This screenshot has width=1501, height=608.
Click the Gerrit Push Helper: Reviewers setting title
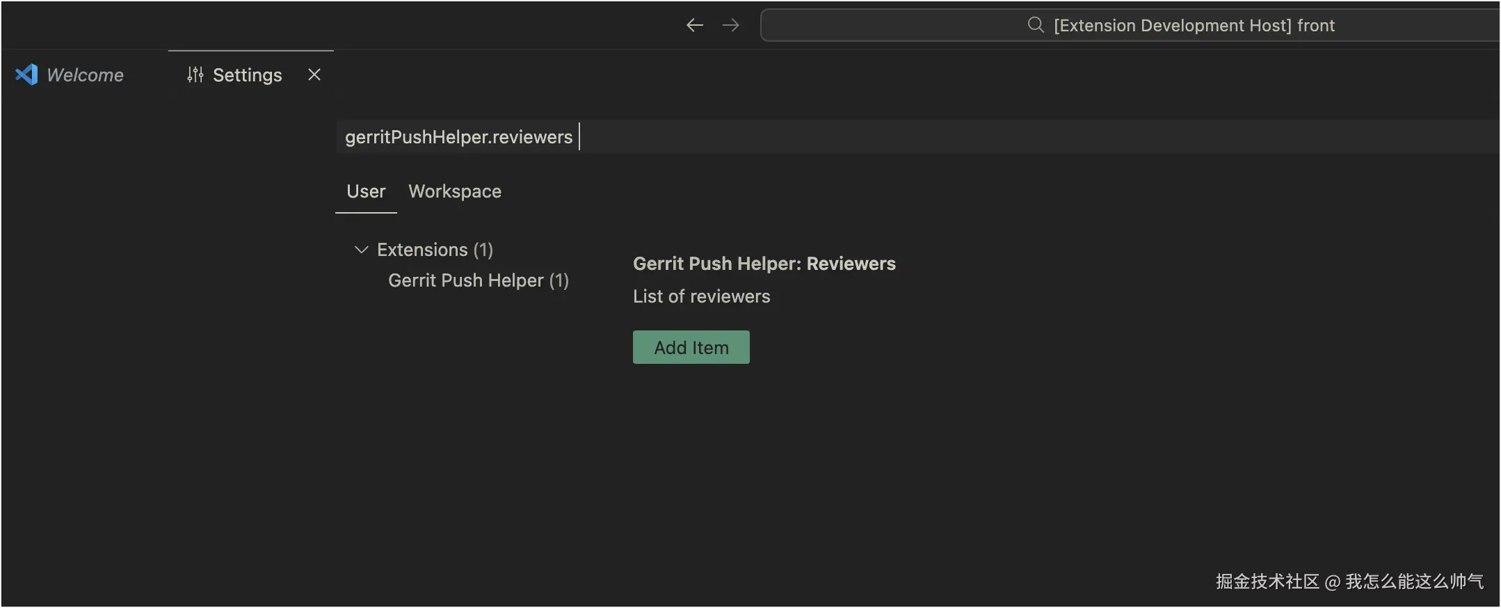[764, 264]
